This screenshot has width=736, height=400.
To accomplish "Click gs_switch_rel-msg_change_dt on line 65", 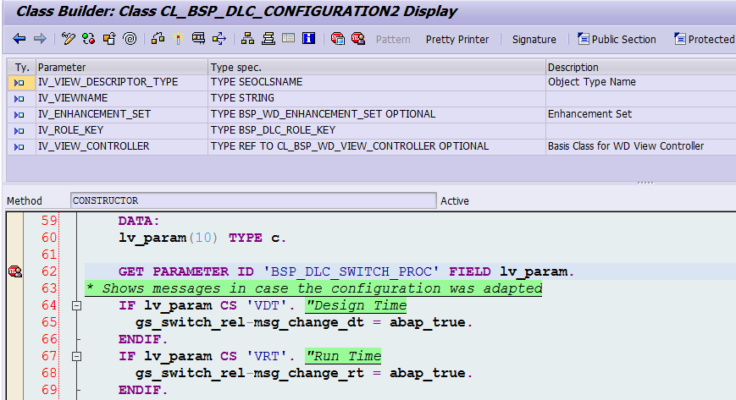I will point(249,323).
